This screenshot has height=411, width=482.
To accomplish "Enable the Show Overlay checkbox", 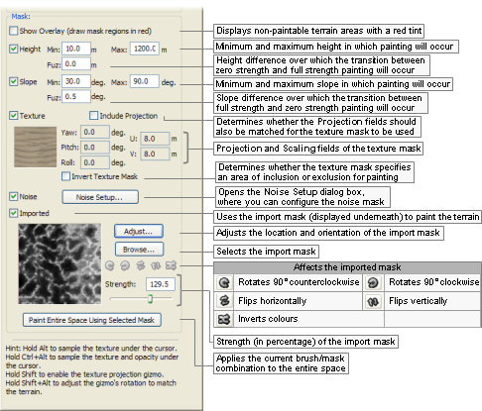I will point(14,31).
